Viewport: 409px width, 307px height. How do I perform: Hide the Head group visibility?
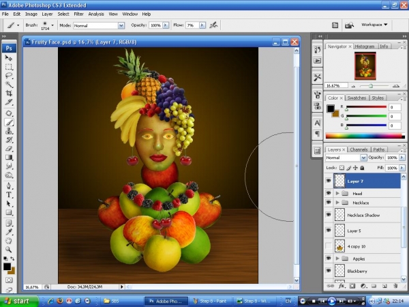pyautogui.click(x=329, y=193)
